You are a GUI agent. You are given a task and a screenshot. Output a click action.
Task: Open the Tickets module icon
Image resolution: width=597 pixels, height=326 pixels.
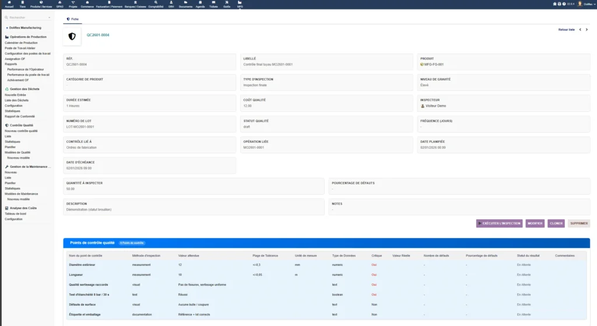(x=213, y=3)
